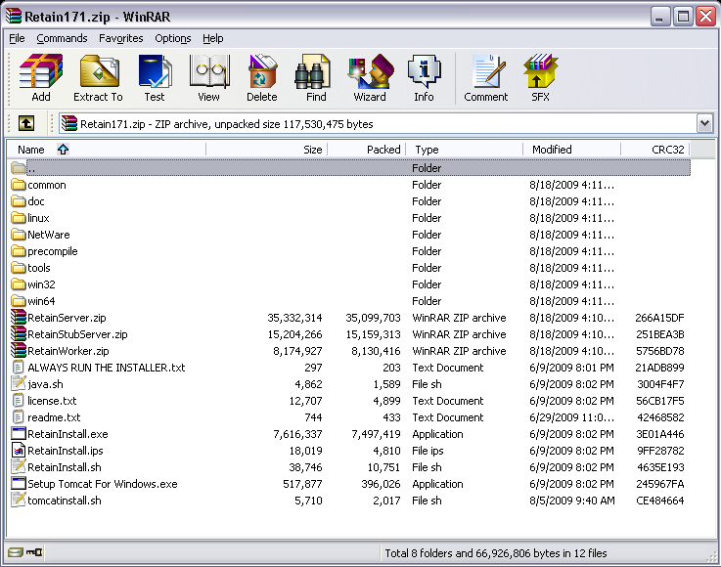
Task: Select the parent folder '..' row
Action: pos(350,168)
